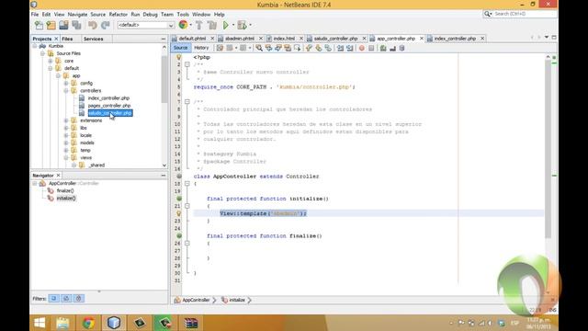Click the Undo toolbar icon

click(92, 25)
